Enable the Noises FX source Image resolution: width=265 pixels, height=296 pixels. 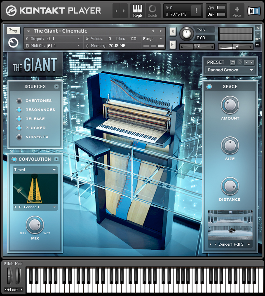tap(19, 137)
